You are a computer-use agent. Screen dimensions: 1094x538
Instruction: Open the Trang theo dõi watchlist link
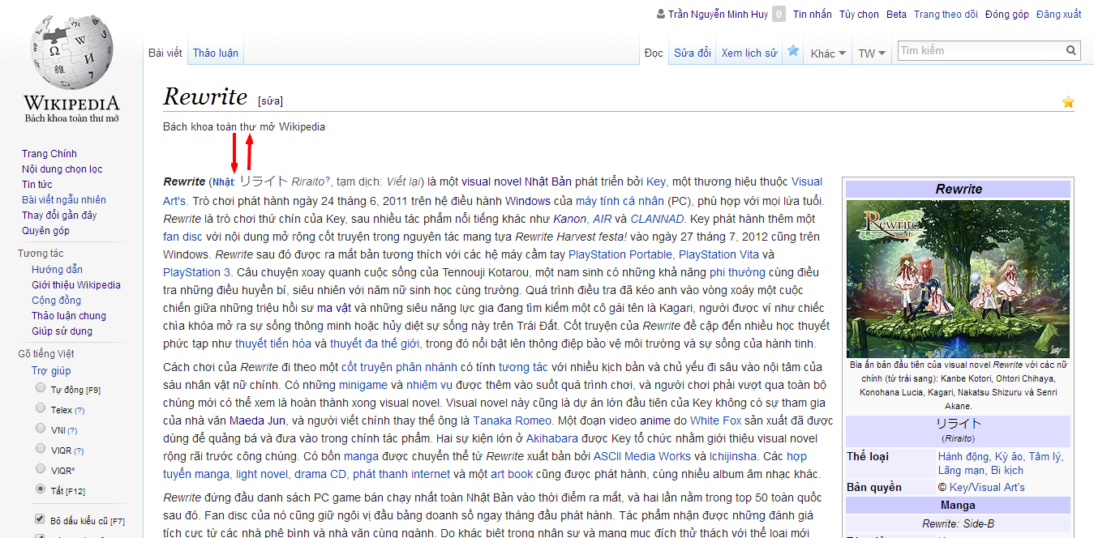[x=946, y=14]
